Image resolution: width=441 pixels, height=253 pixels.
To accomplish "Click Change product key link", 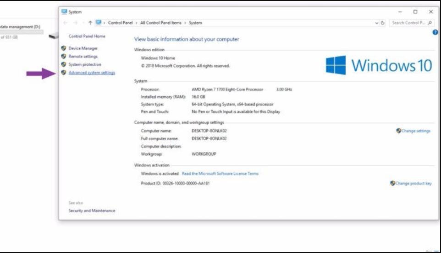I will (413, 183).
